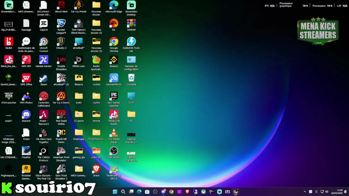This screenshot has width=349, height=196.
Task: Launch American Truck Simulator icon
Action: pos(61,154)
